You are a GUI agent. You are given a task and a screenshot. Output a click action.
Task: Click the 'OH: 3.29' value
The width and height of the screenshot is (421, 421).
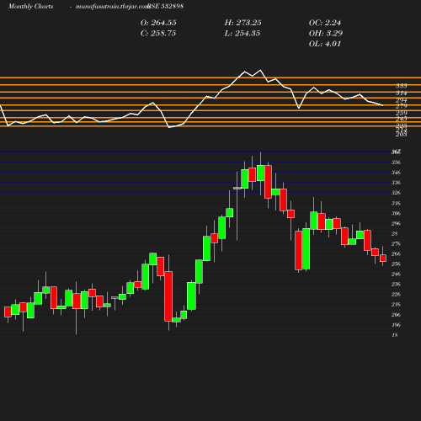[x=326, y=34]
